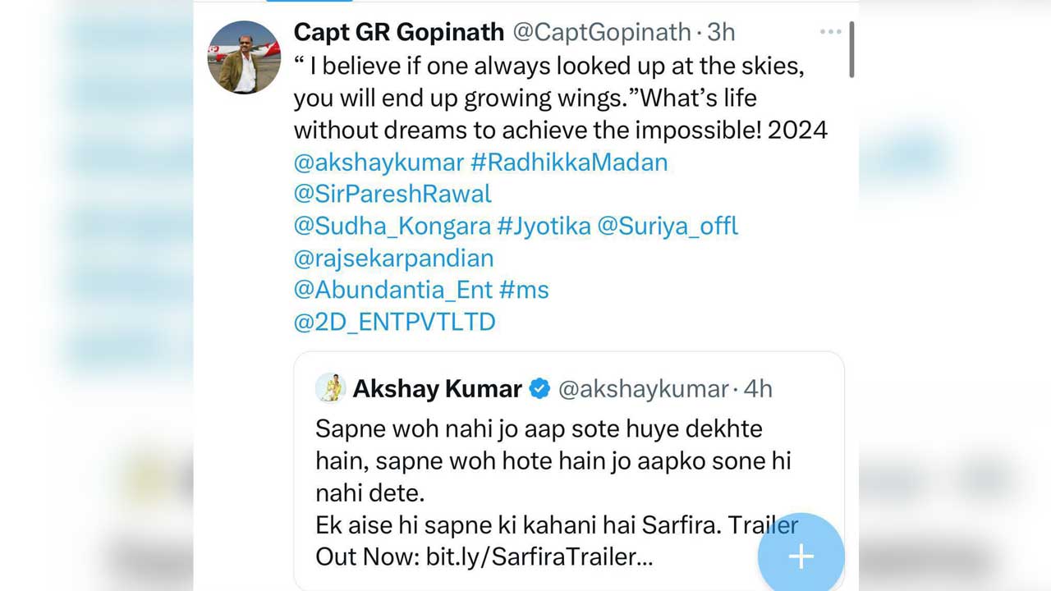Open the @Sudha_Kongara mention link

392,226
